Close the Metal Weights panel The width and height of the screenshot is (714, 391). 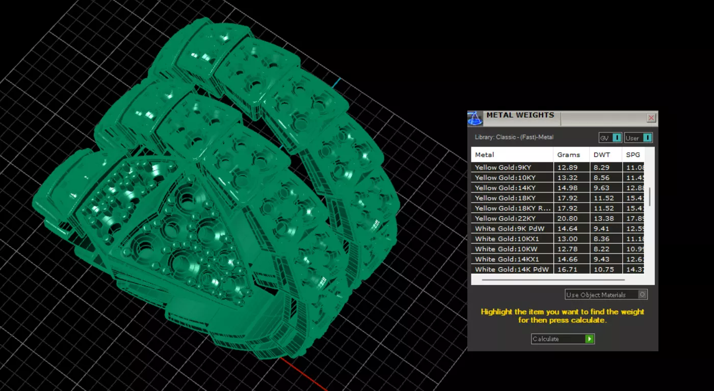tap(651, 118)
